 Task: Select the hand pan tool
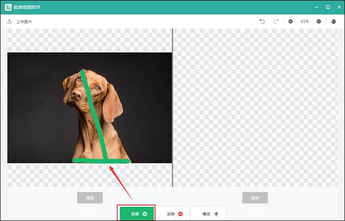coord(333,21)
